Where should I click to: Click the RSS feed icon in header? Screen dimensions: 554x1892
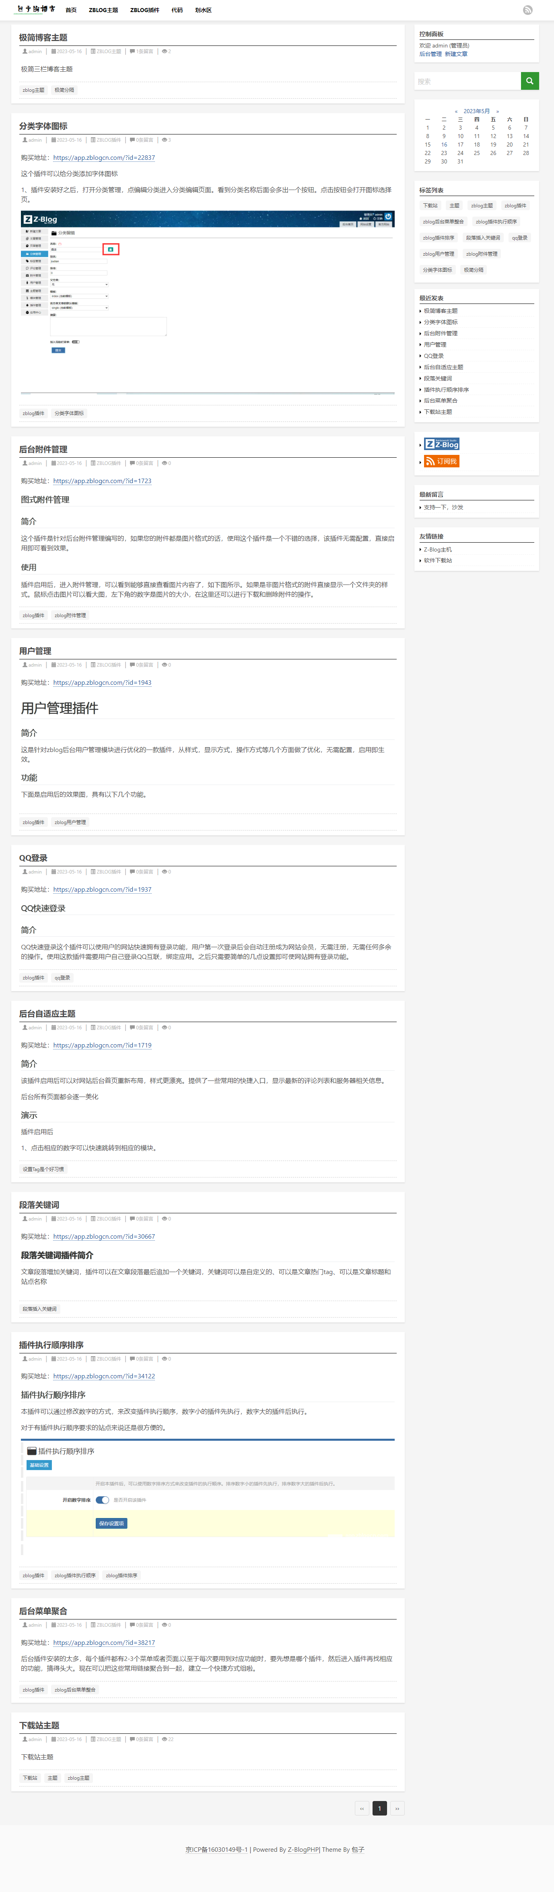tap(527, 10)
